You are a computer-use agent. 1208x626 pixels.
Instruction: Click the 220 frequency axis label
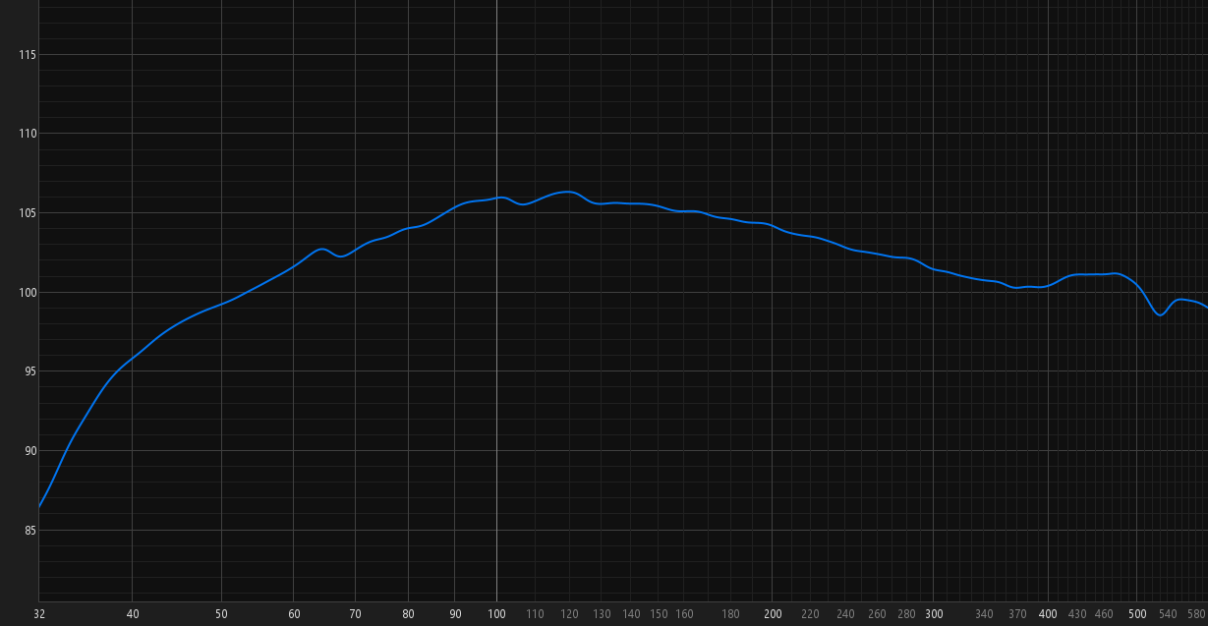click(x=811, y=614)
